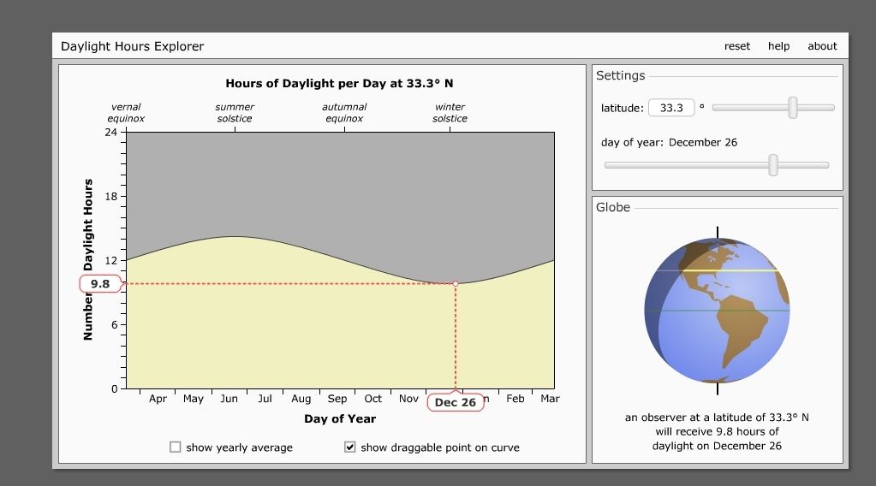Click the day of year slider track left end
Viewport: 876px width, 486px height.
point(610,165)
